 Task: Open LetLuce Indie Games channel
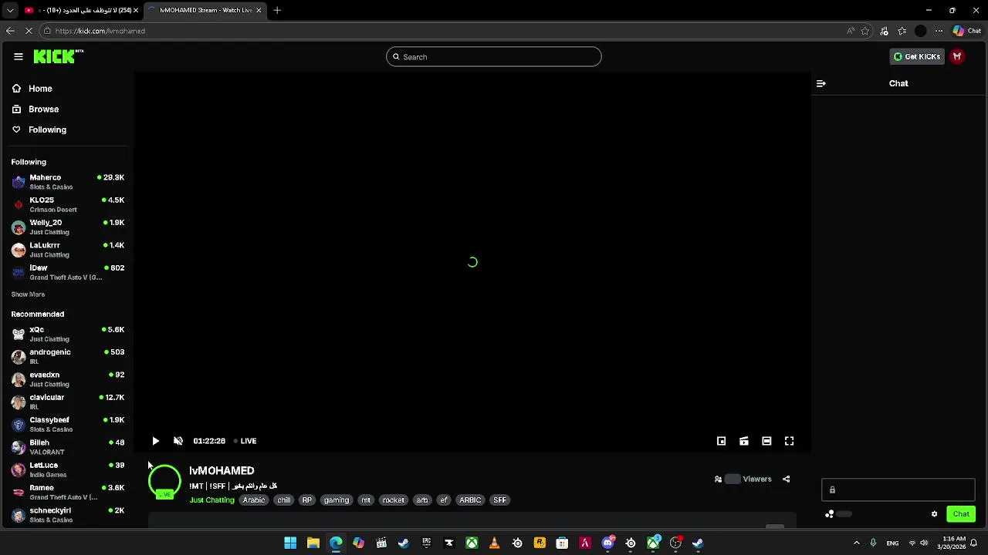(68, 469)
